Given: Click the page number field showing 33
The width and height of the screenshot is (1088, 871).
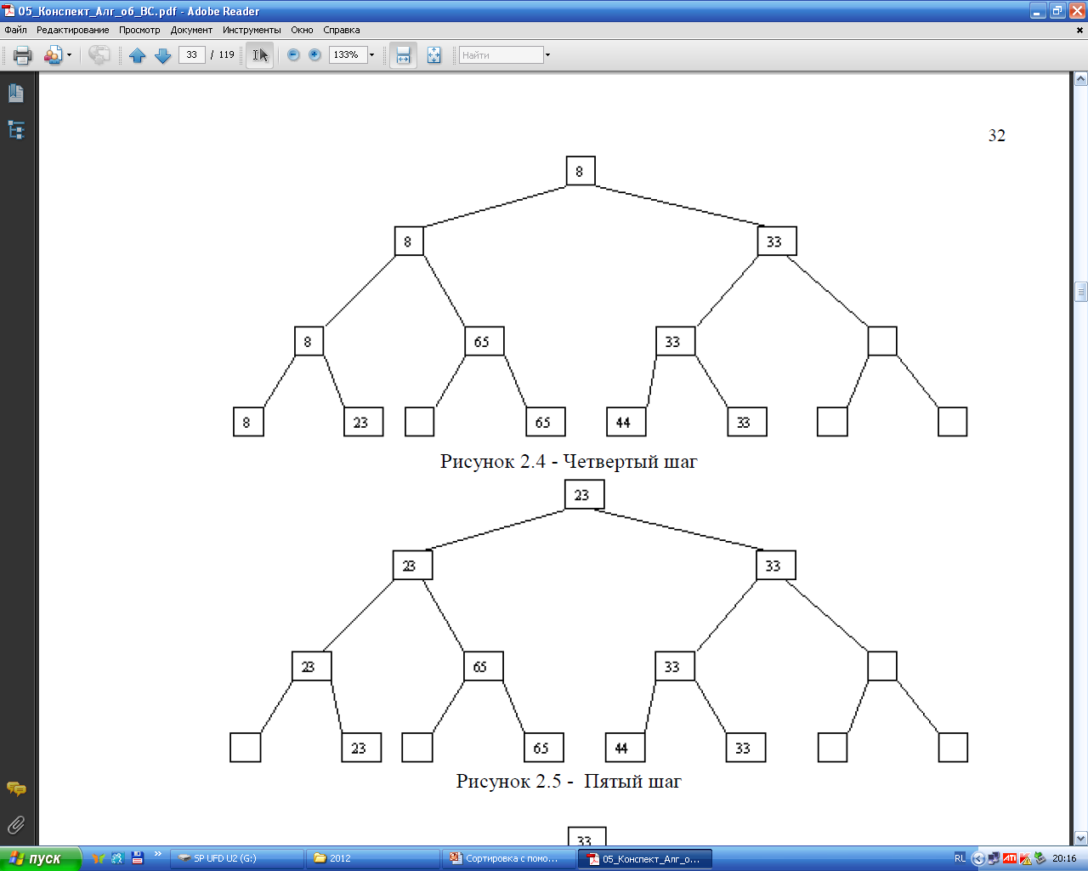Looking at the screenshot, I should click(x=192, y=54).
